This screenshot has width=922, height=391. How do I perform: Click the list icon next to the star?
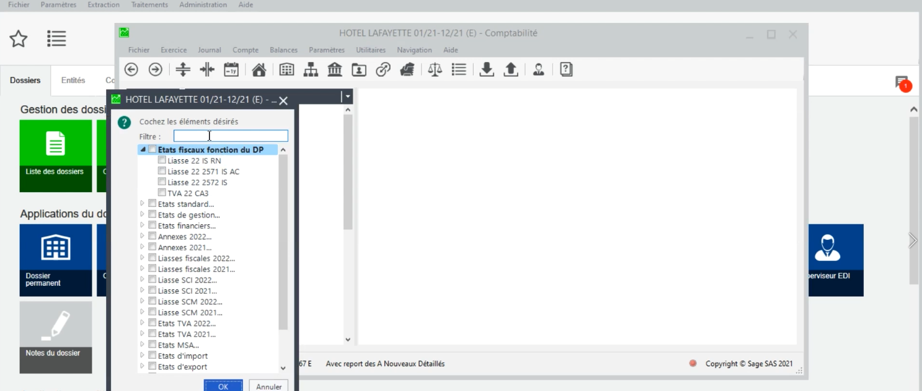click(56, 39)
